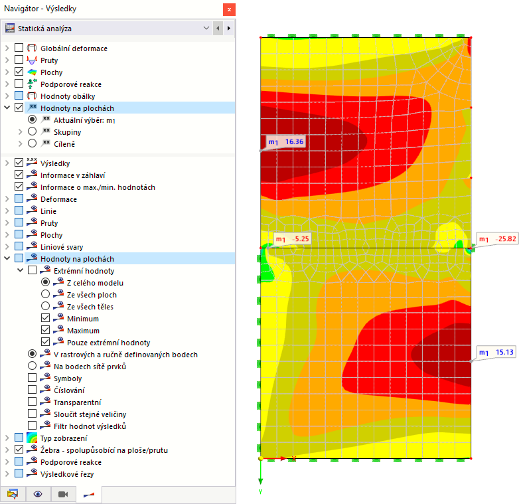
Task: Click the m1 -5.25 result label
Action: (293, 239)
